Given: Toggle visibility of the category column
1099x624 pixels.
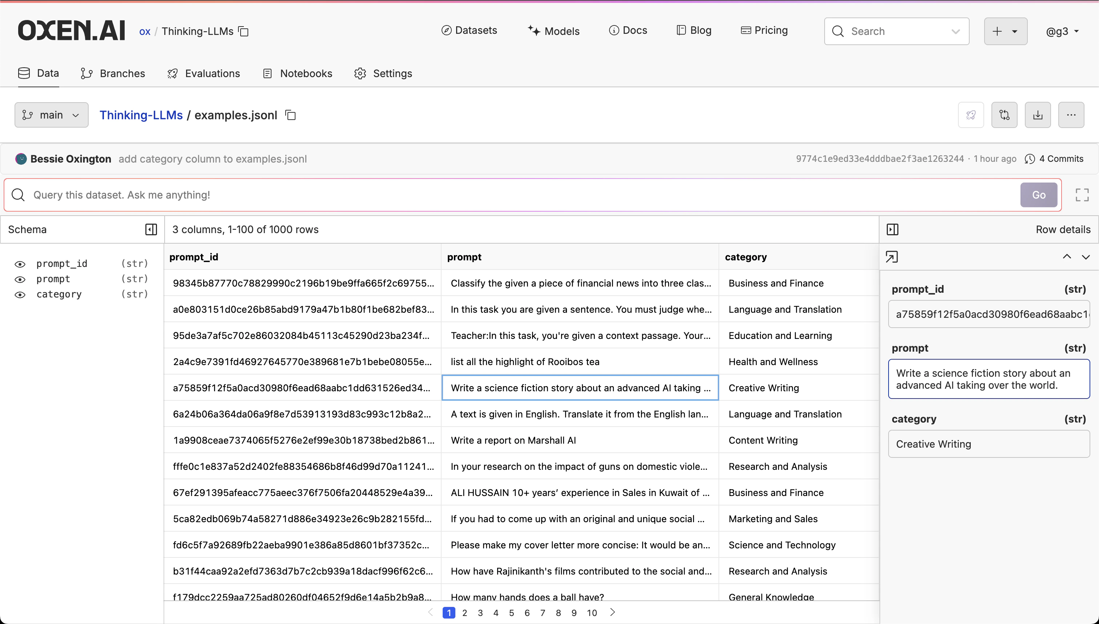Looking at the screenshot, I should point(20,295).
